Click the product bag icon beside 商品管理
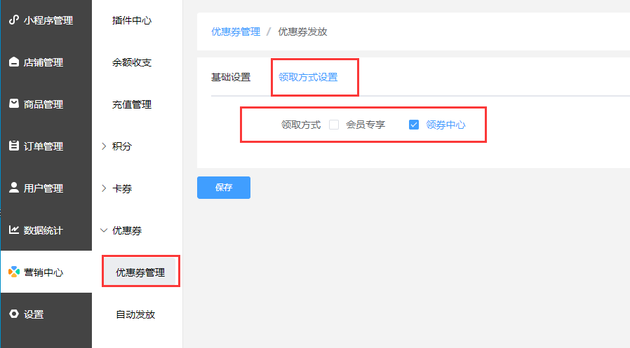 tap(14, 104)
